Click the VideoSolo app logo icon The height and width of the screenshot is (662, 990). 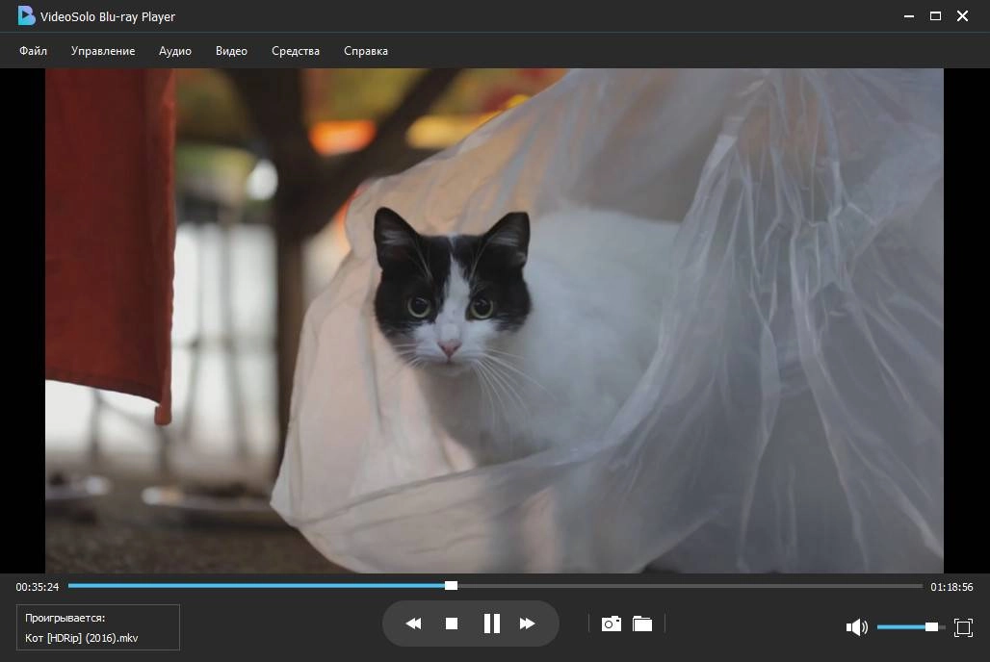click(26, 15)
